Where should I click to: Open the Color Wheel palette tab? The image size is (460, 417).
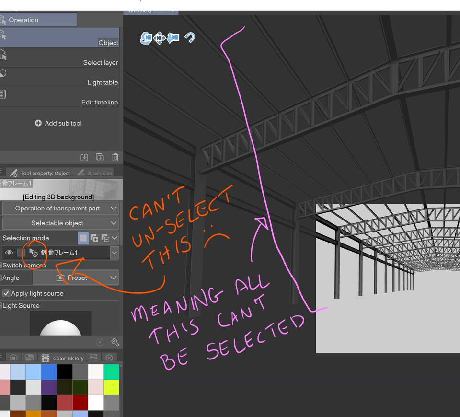point(13,358)
